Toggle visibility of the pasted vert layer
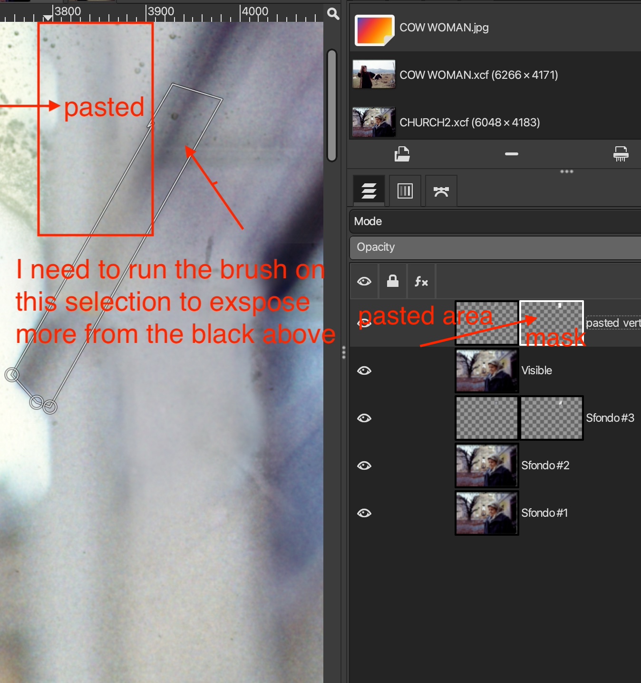Image resolution: width=641 pixels, height=683 pixels. click(x=364, y=323)
